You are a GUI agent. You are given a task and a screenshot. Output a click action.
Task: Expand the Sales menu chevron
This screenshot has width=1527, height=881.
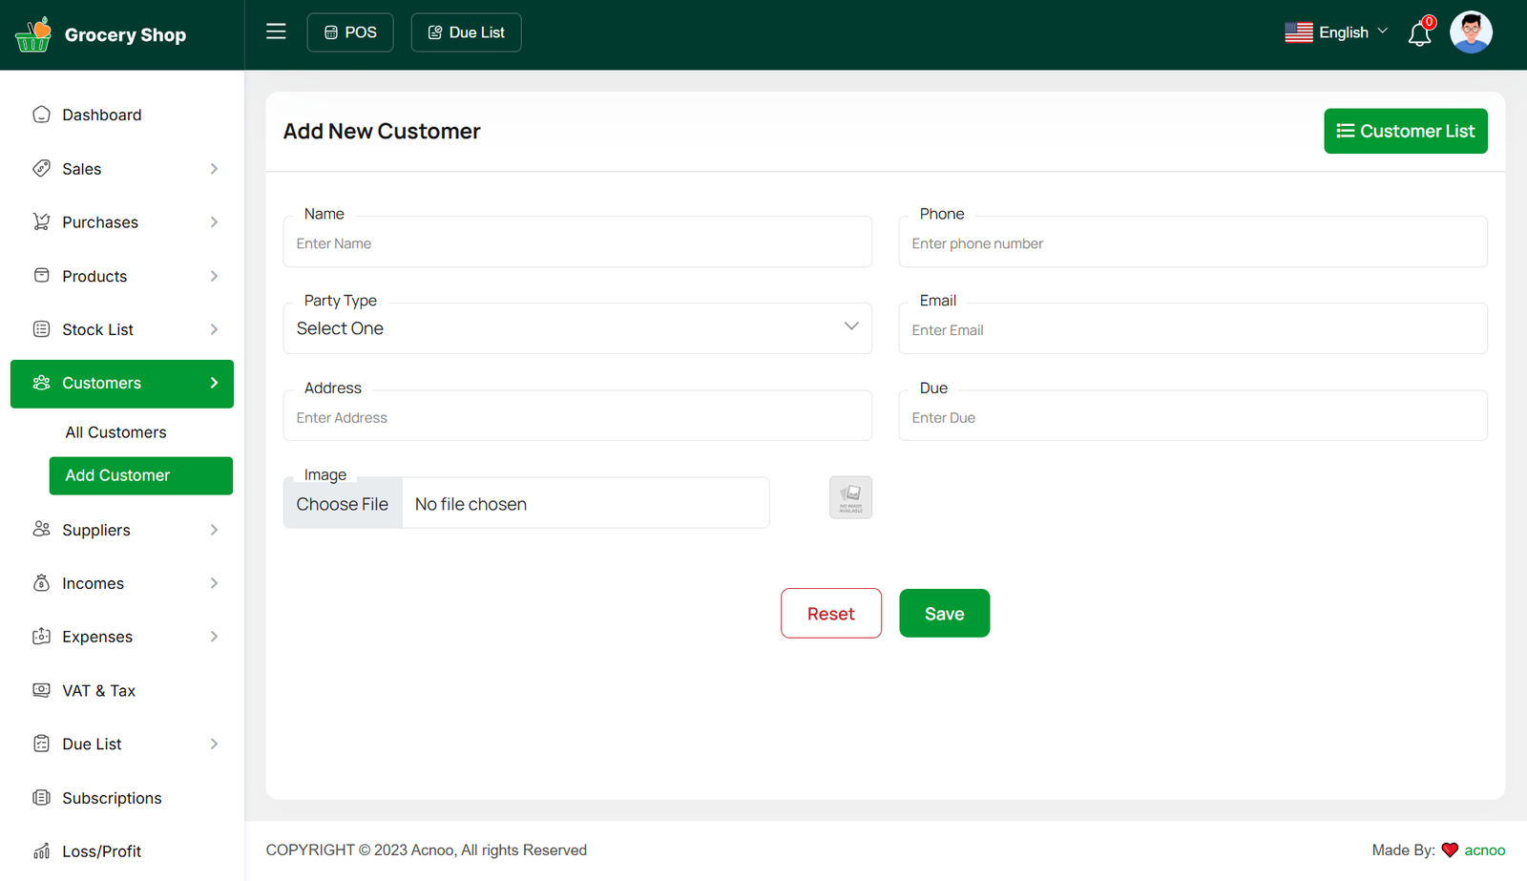(x=214, y=169)
